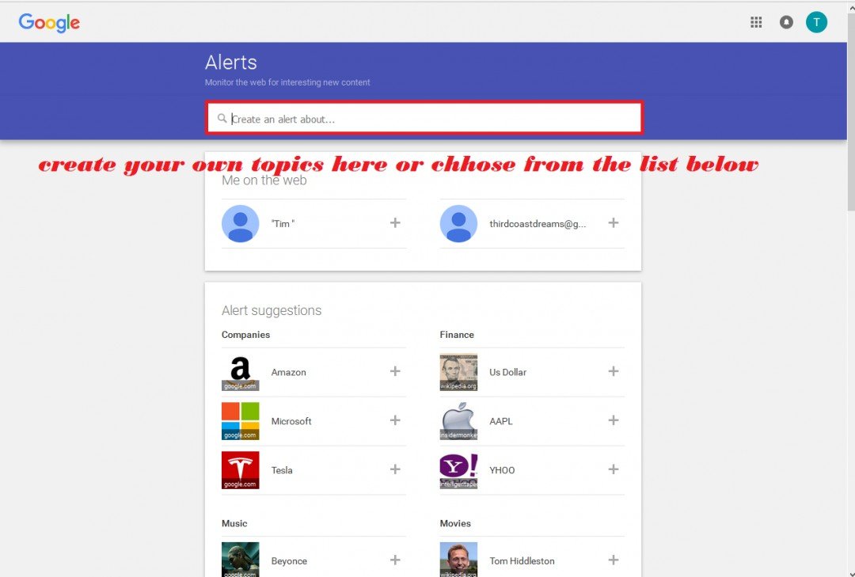Add YHOO alert using its plus icon
Viewport: 855px width, 577px height.
[x=614, y=469]
